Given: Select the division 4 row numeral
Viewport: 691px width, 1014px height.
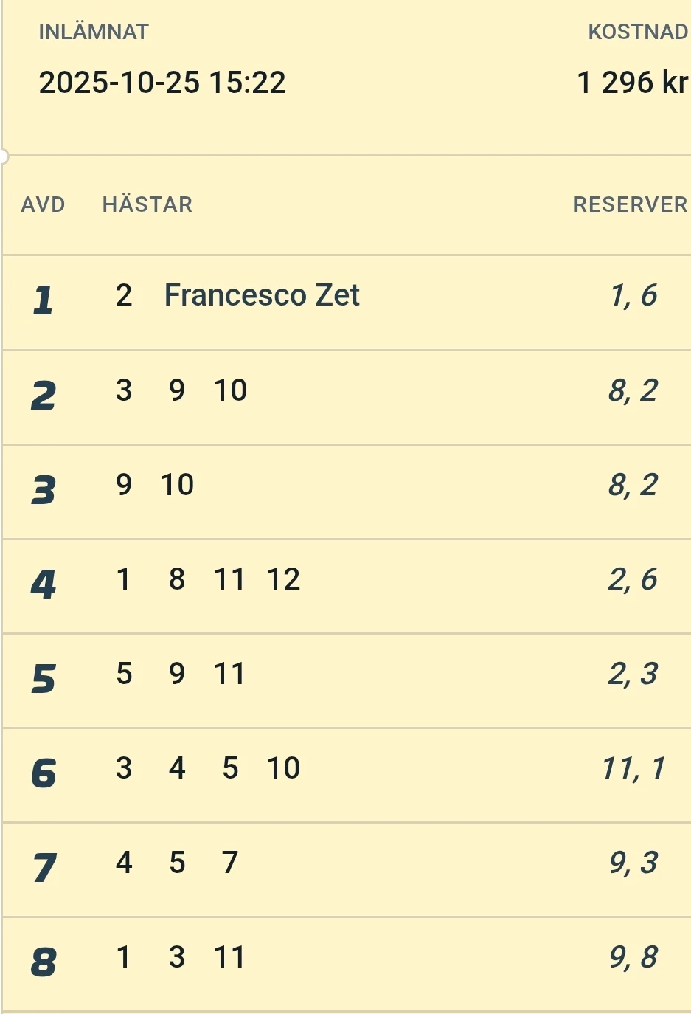Looking at the screenshot, I should pos(44,584).
